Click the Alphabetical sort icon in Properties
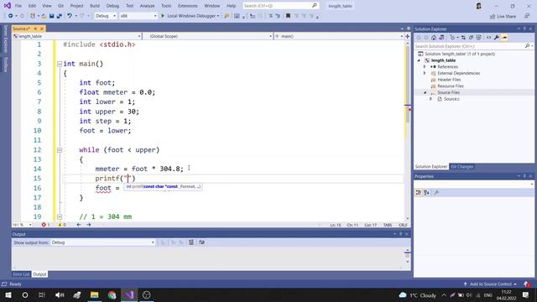This screenshot has width=537, height=302. tap(426, 192)
